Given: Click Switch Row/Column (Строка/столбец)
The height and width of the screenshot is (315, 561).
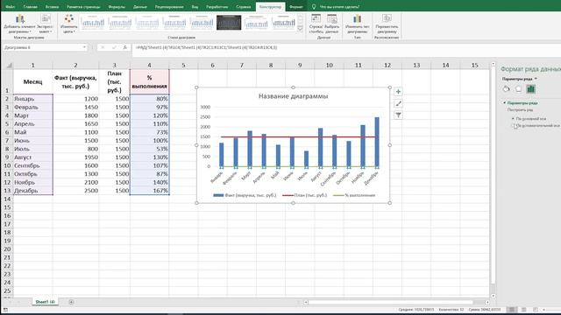Looking at the screenshot, I should (x=316, y=24).
